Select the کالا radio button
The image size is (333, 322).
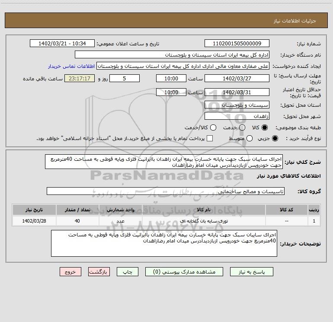[x=265, y=128]
